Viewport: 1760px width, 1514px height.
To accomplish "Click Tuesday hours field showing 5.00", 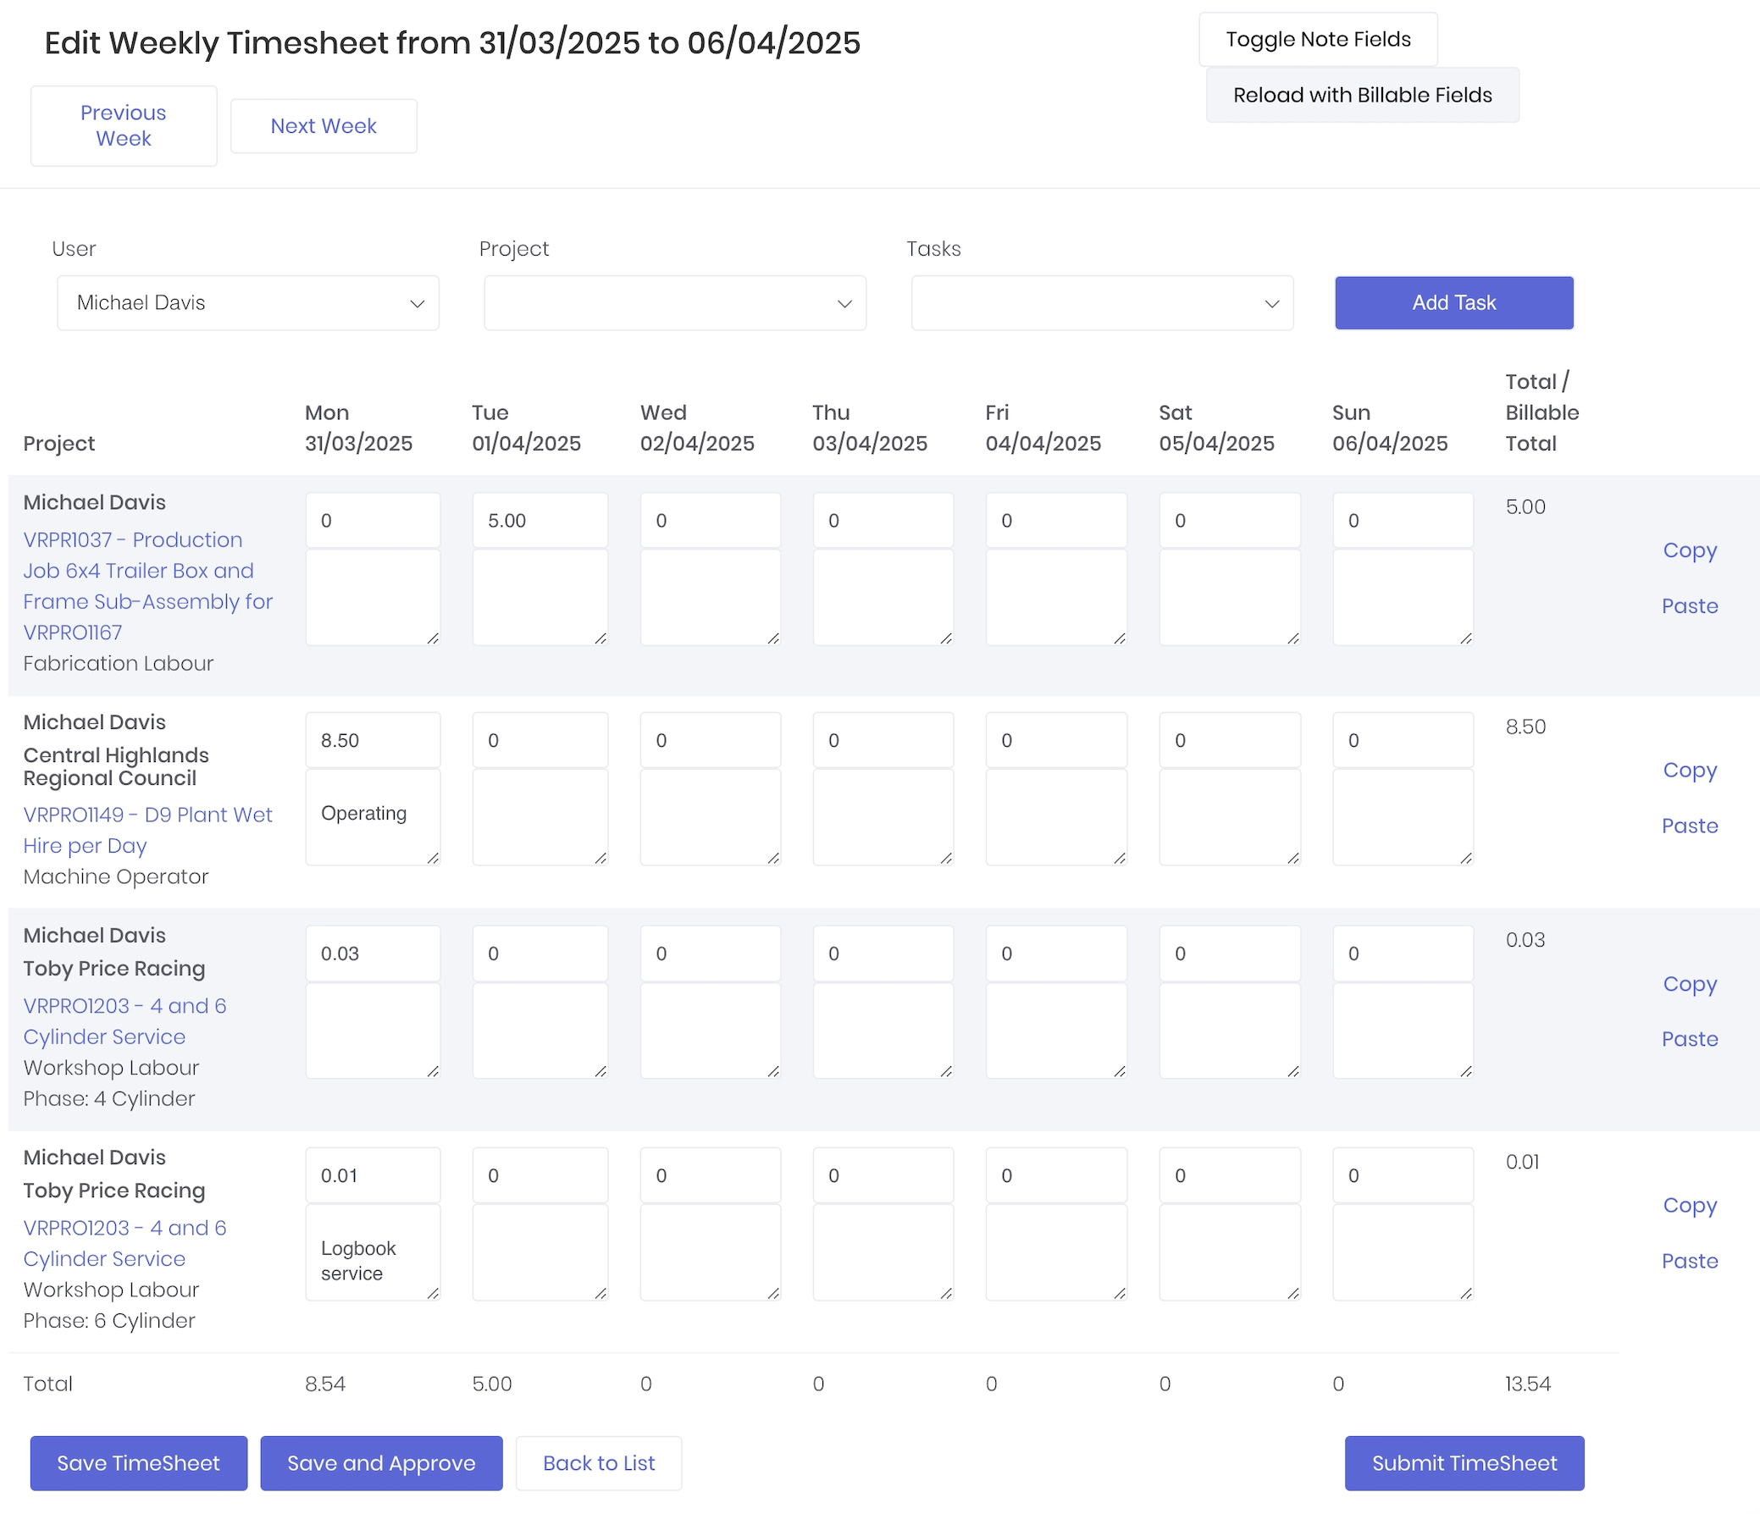I will (x=540, y=521).
